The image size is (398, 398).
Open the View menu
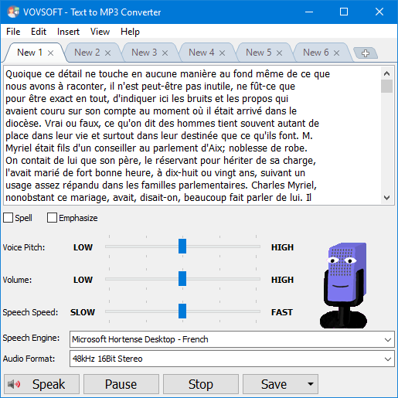pyautogui.click(x=100, y=32)
